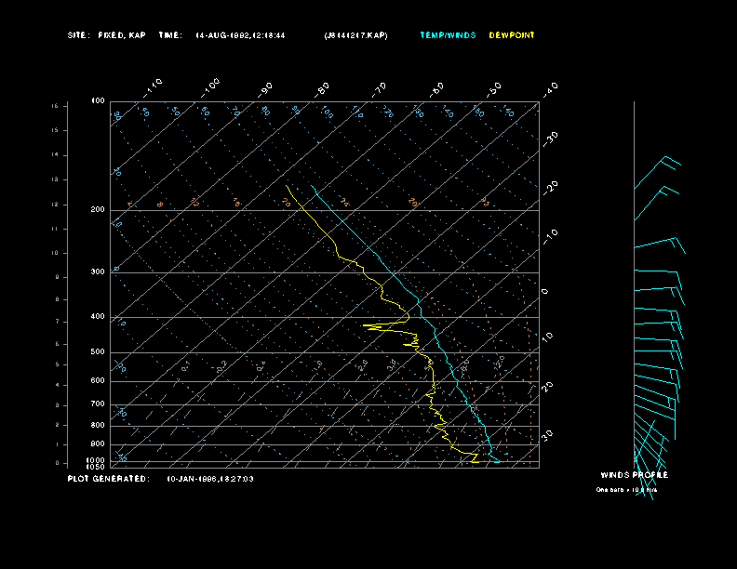Click the -110 temperature label on top axis
This screenshot has height=569, width=737.
[153, 88]
